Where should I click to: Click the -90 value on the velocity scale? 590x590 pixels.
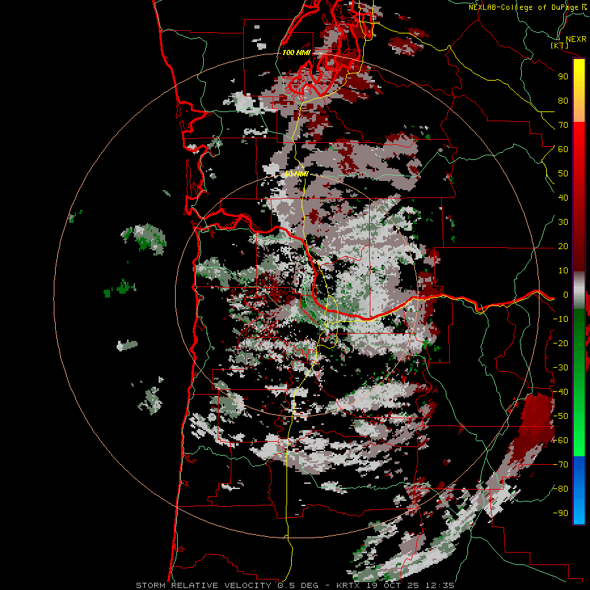tap(560, 513)
